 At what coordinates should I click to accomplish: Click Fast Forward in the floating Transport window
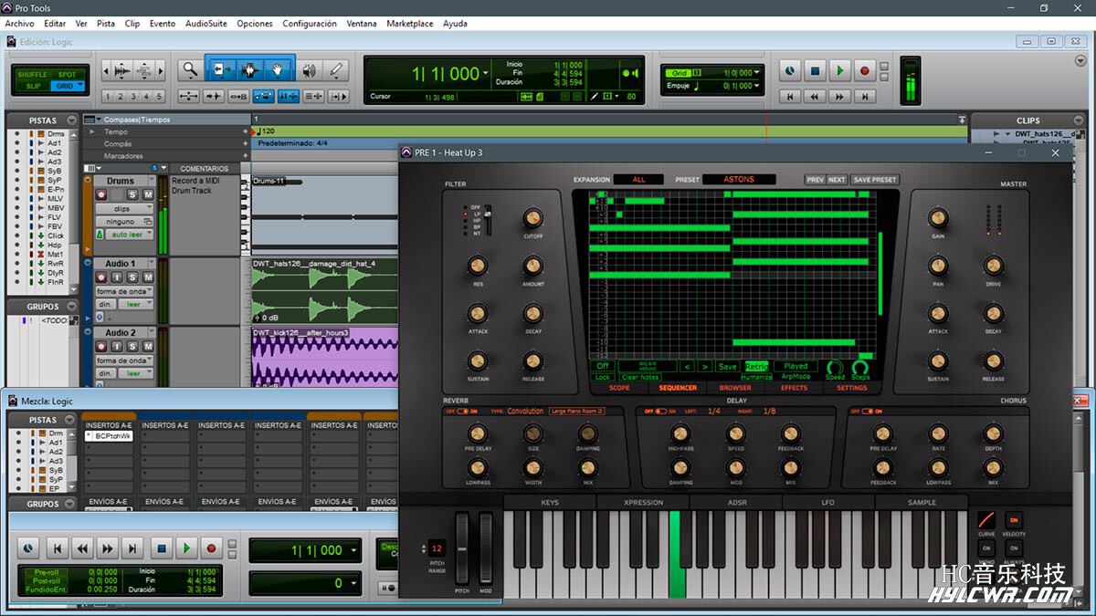(x=108, y=548)
